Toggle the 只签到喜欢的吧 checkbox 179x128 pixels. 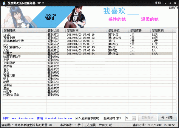tap(77, 118)
